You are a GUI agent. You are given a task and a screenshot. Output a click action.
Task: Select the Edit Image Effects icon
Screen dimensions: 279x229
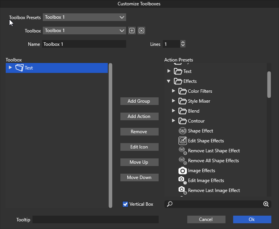[183, 181]
